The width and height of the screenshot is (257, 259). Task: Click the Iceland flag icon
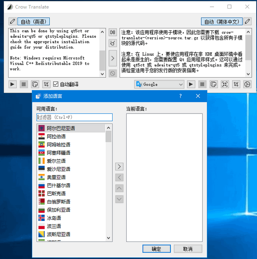click(42, 218)
